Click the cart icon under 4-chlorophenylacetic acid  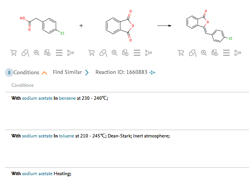[14, 53]
